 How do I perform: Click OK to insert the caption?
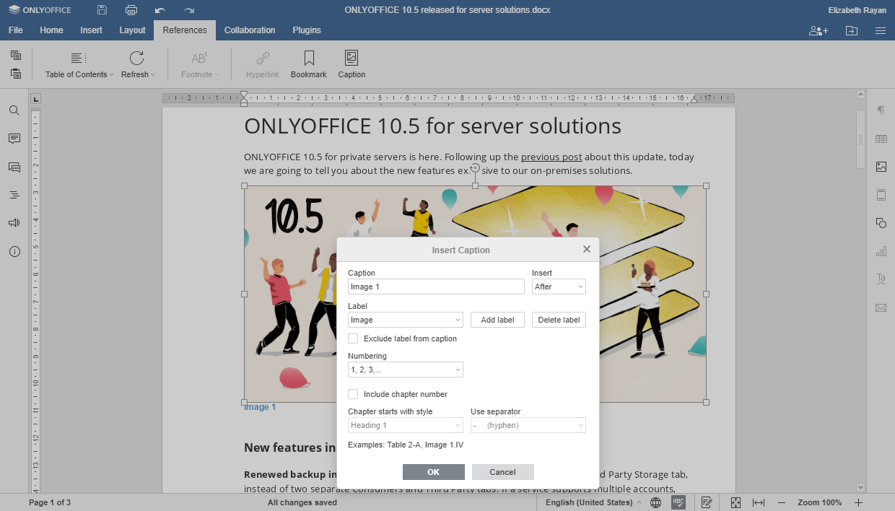(433, 471)
